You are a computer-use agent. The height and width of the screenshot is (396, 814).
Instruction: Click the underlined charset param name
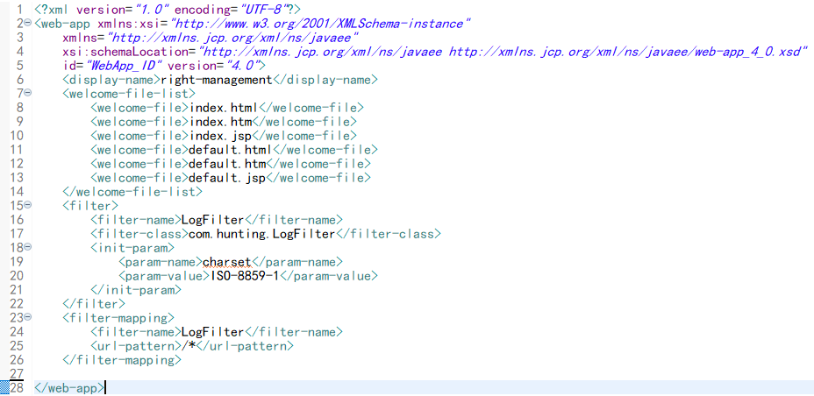click(x=227, y=261)
